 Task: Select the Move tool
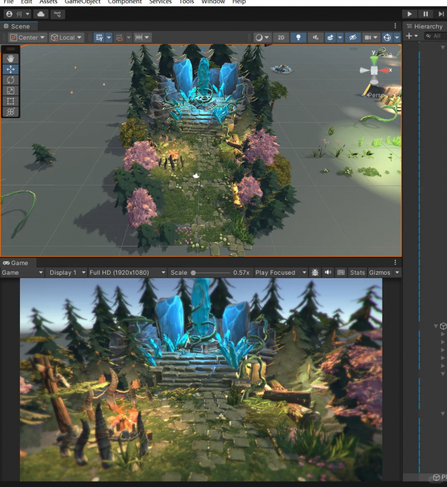click(10, 69)
